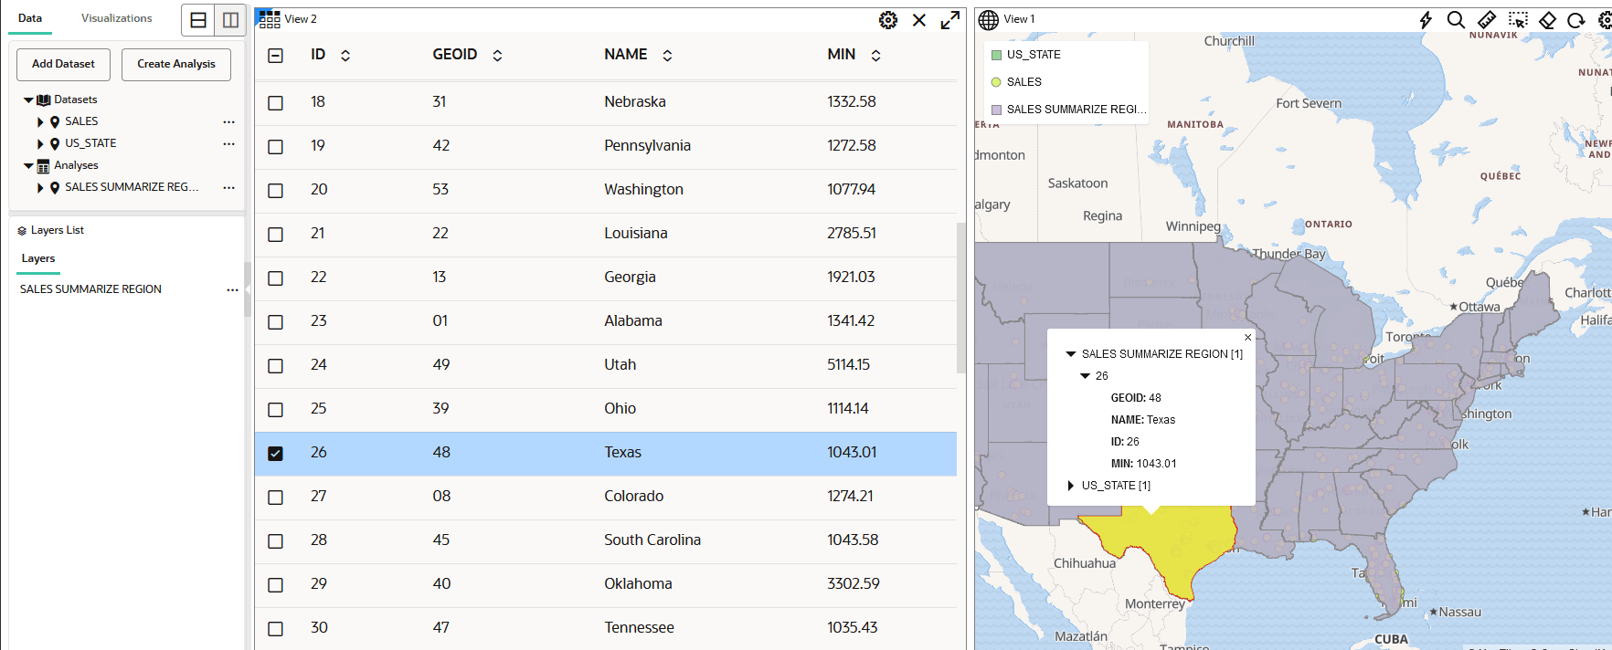Collapse the Analyses tree section
1612x650 pixels.
pos(28,166)
